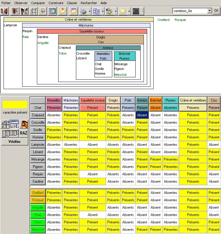Click the nested frame window icon
221x234 pixels.
[52, 11]
